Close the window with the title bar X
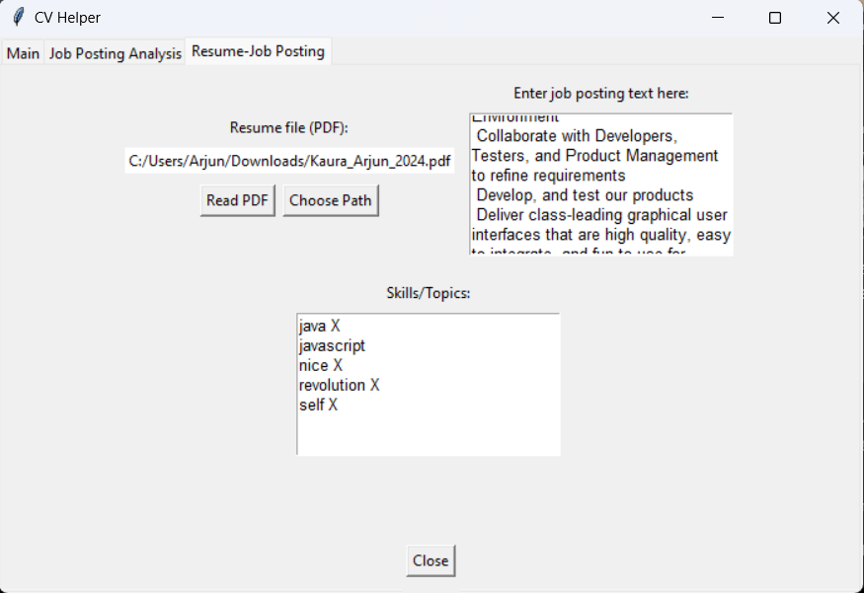Viewport: 864px width, 593px height. tap(832, 18)
